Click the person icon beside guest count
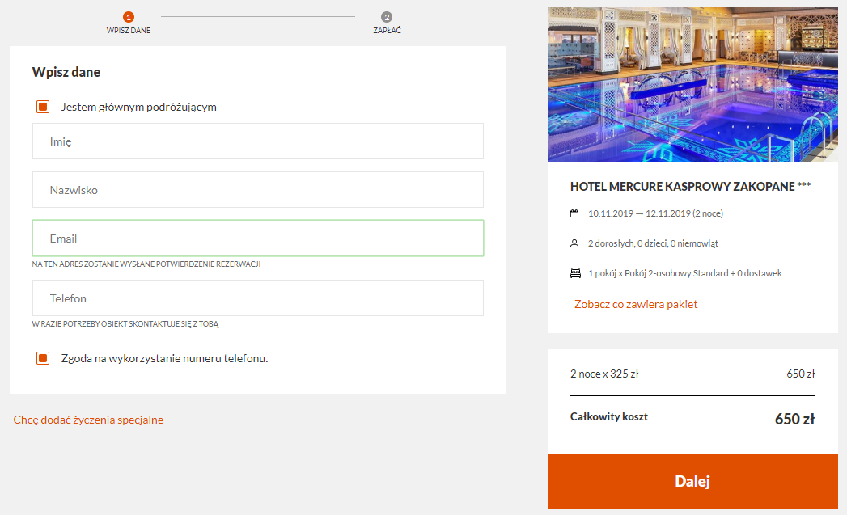 point(574,243)
